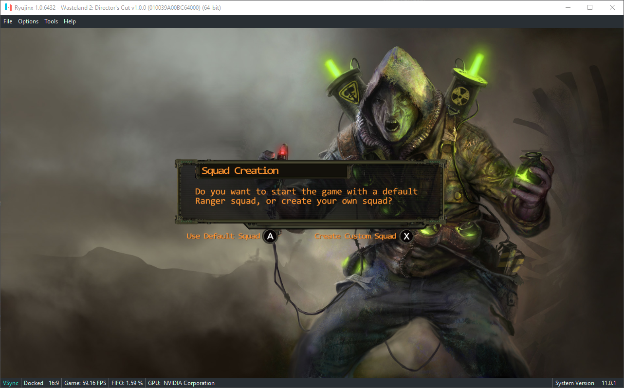Screen dimensions: 624x388
Task: Change the 16:9 aspect ratio setting
Action: [54, 383]
